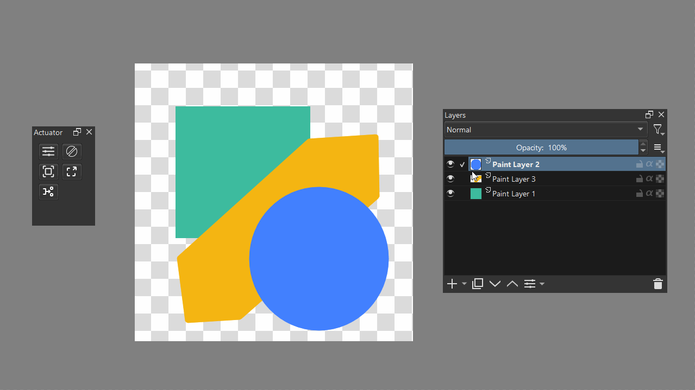Toggle the lock on Paint Layer 3
The height and width of the screenshot is (390, 695).
click(640, 178)
